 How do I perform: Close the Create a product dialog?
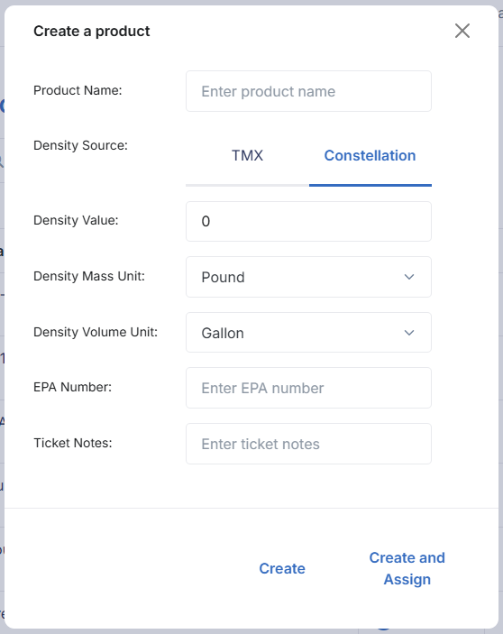click(462, 31)
